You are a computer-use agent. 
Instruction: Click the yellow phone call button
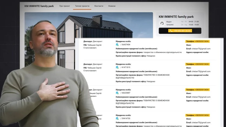180,31
